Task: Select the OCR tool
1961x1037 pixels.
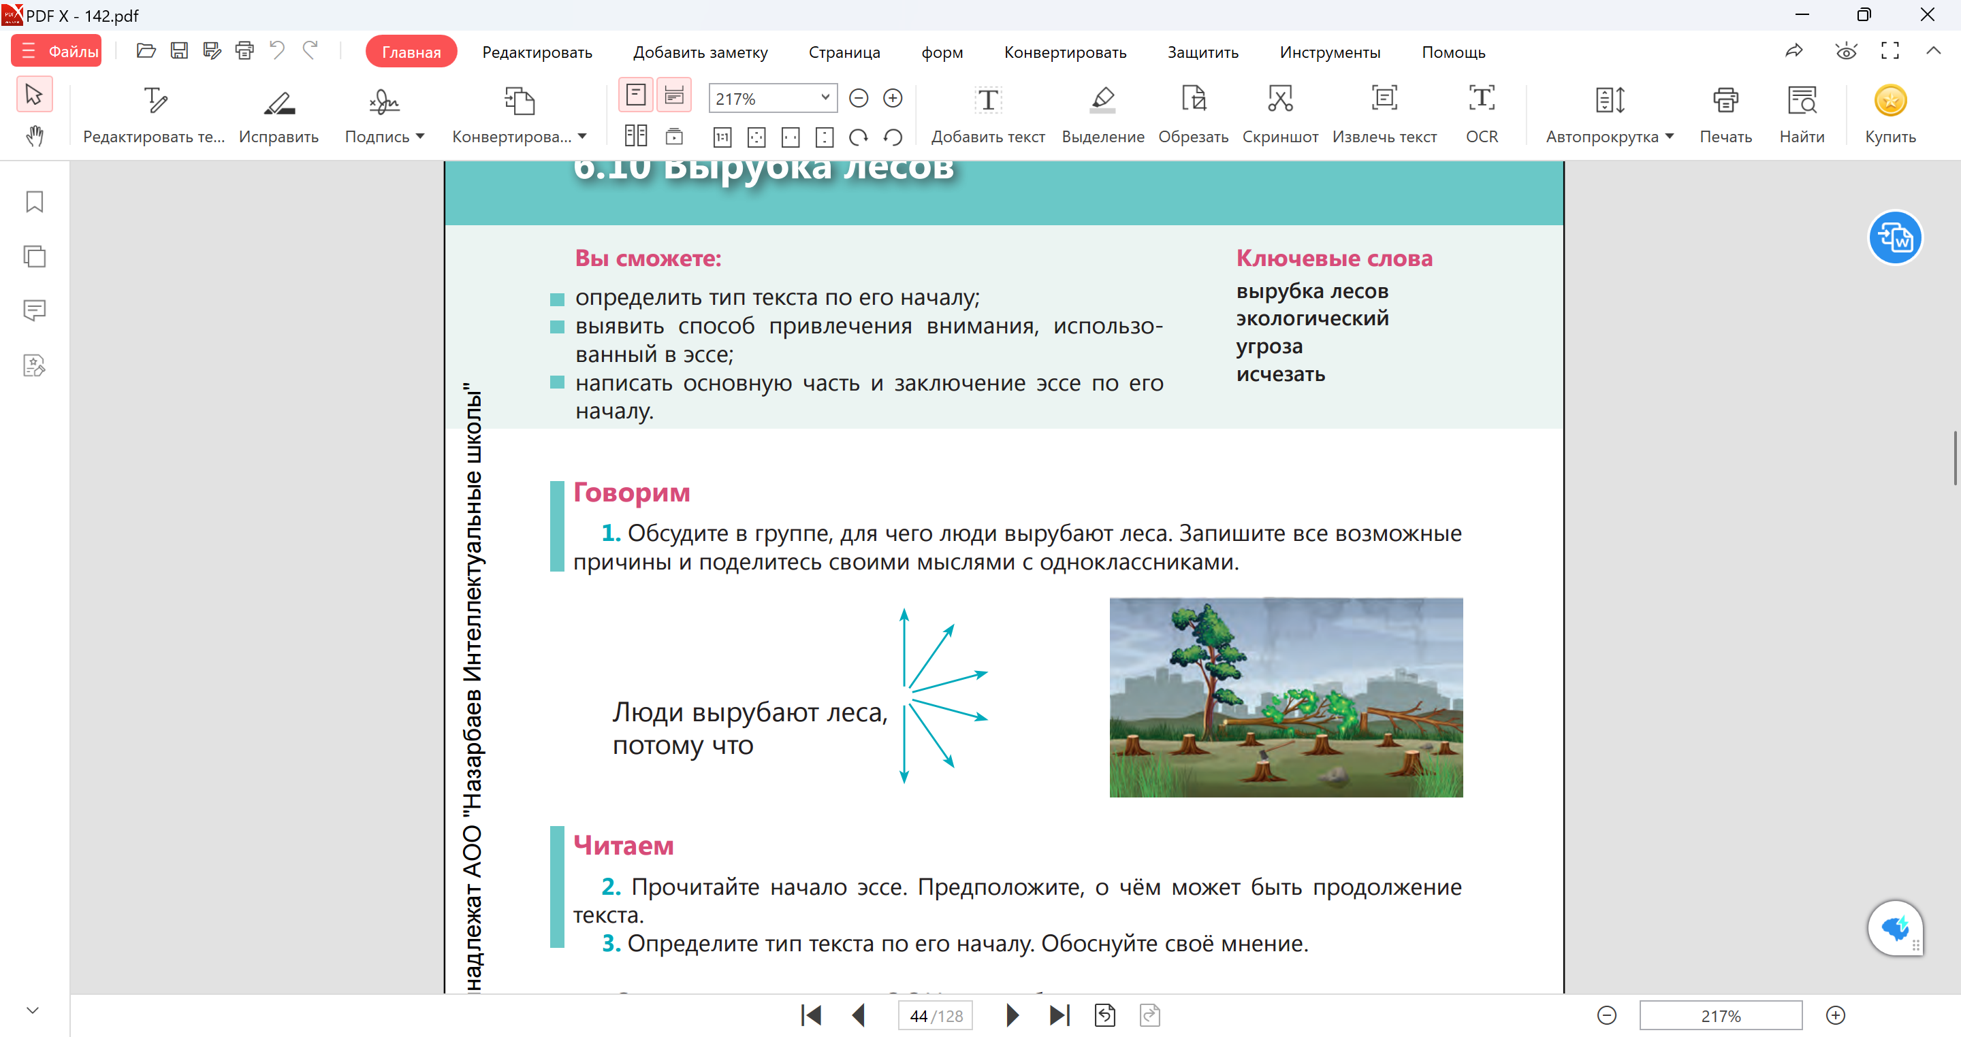Action: point(1481,114)
